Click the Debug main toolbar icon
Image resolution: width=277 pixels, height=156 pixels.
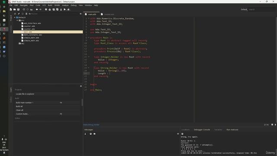pos(69,10)
